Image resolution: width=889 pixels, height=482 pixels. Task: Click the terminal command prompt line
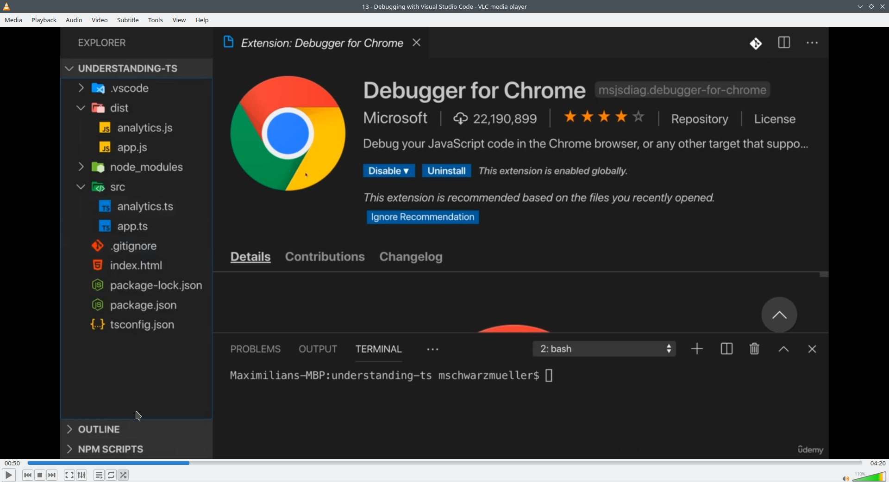(391, 375)
